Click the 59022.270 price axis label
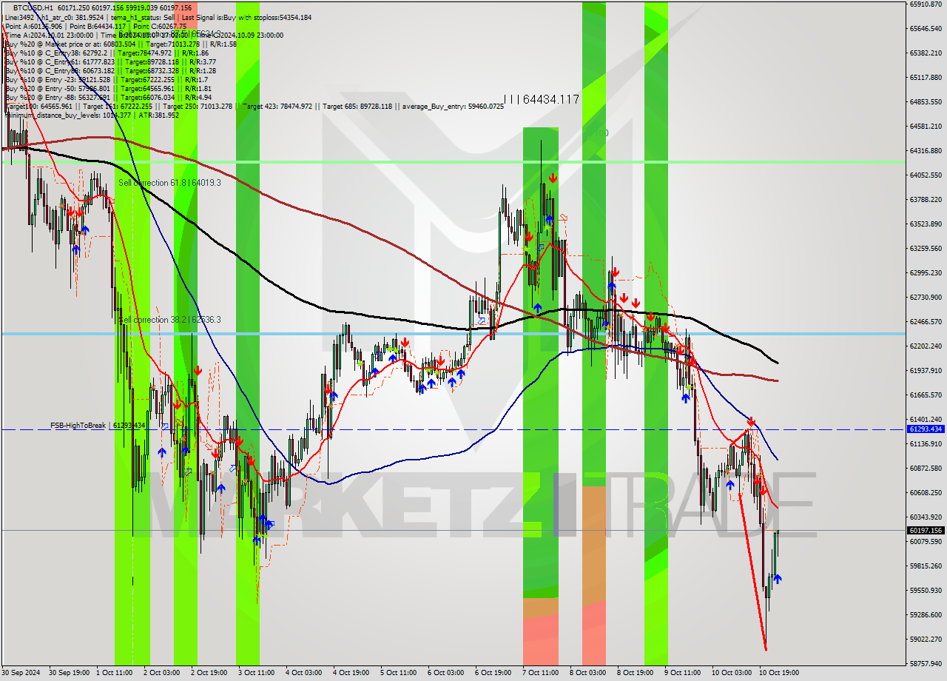The height and width of the screenshot is (681, 947). pos(926,639)
